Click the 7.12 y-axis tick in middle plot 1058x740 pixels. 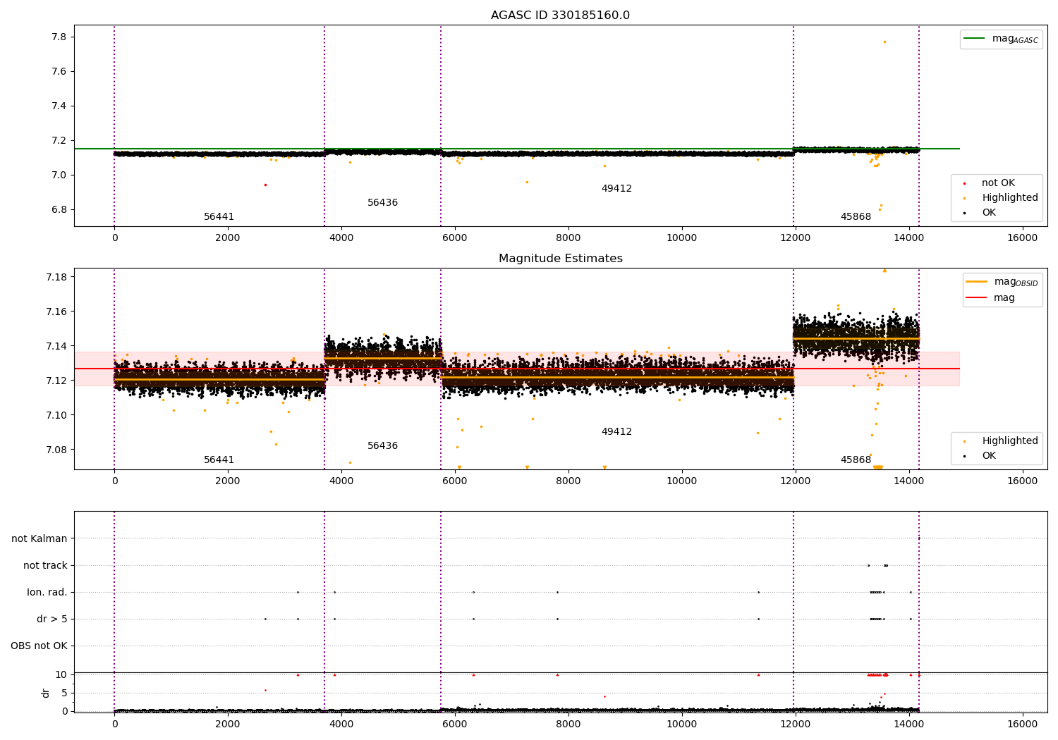point(57,381)
